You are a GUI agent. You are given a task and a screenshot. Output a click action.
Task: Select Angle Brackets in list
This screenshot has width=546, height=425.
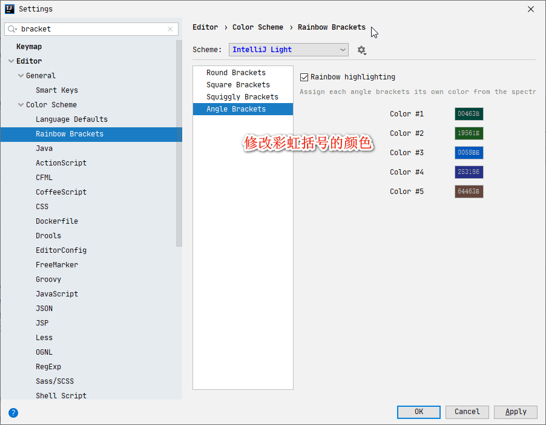tap(243, 109)
